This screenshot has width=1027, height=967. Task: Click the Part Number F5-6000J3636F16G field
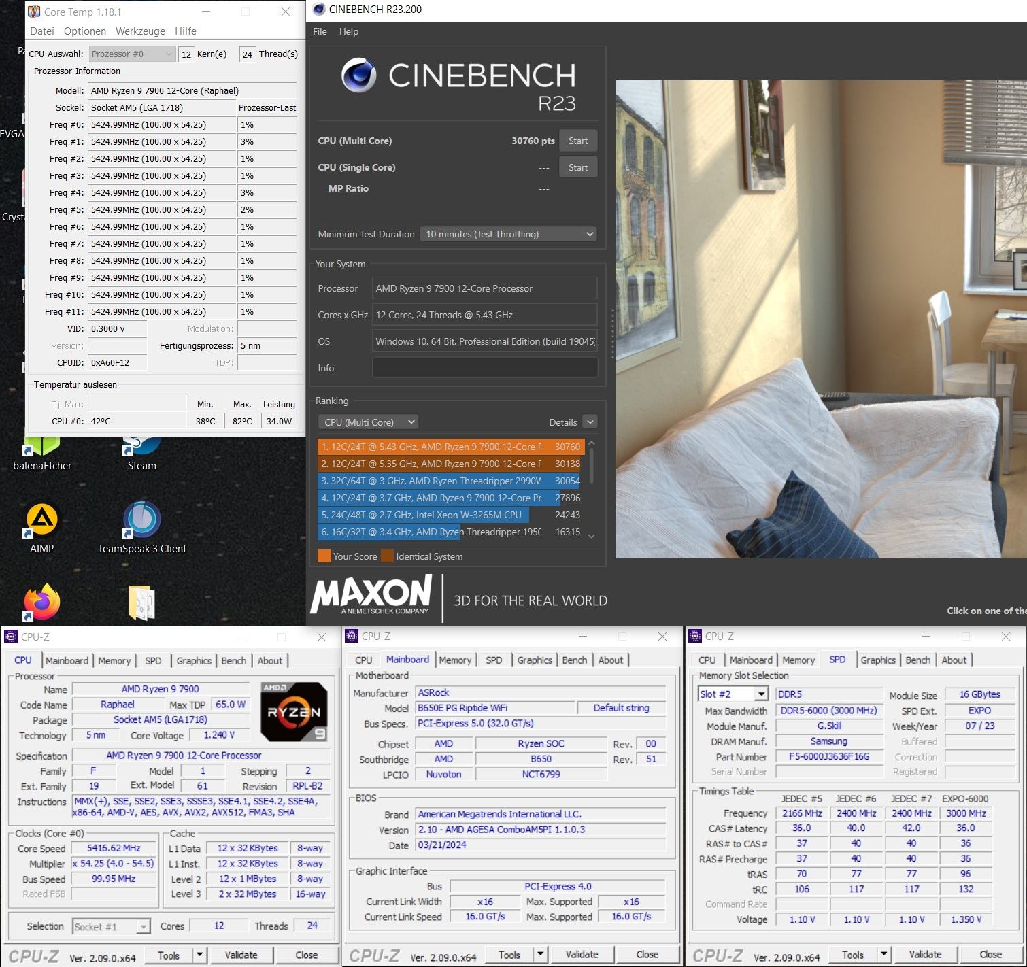click(829, 756)
